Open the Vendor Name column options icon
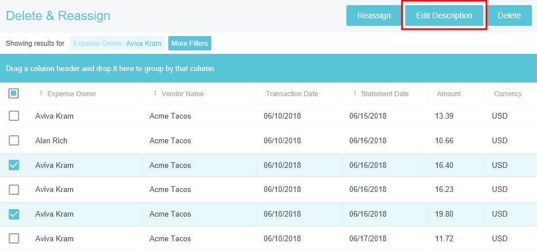The image size is (537, 251). 155,93
